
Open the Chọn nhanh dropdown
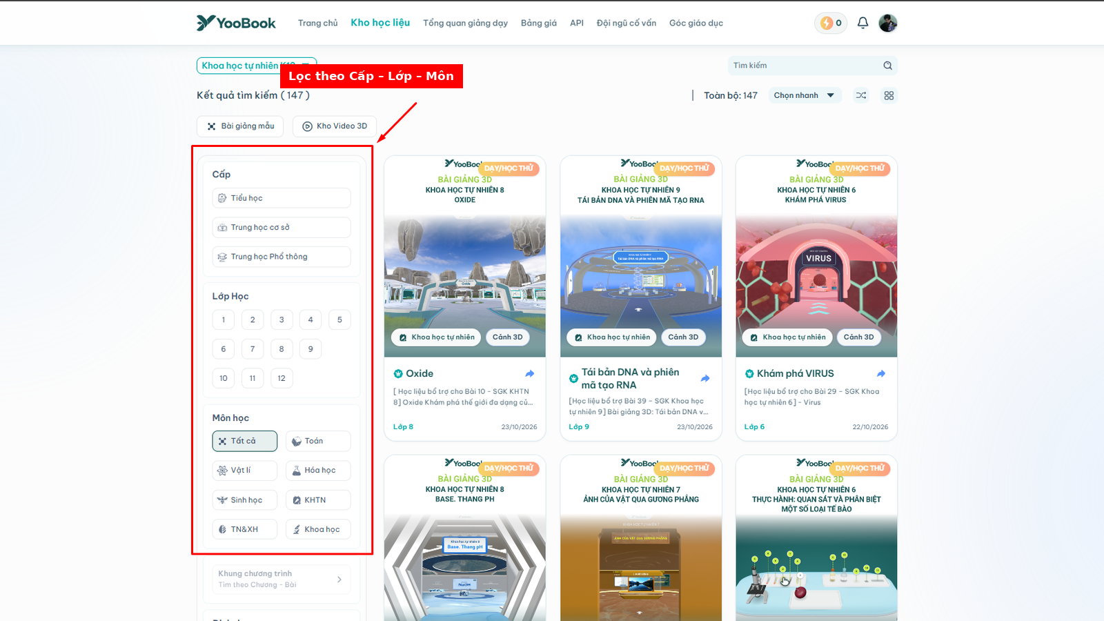[805, 95]
